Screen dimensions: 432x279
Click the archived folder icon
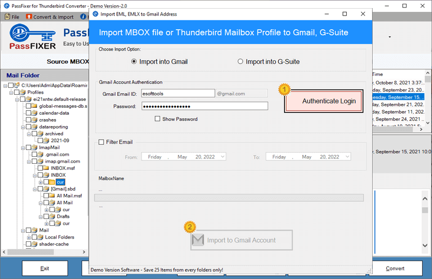tap(40, 134)
